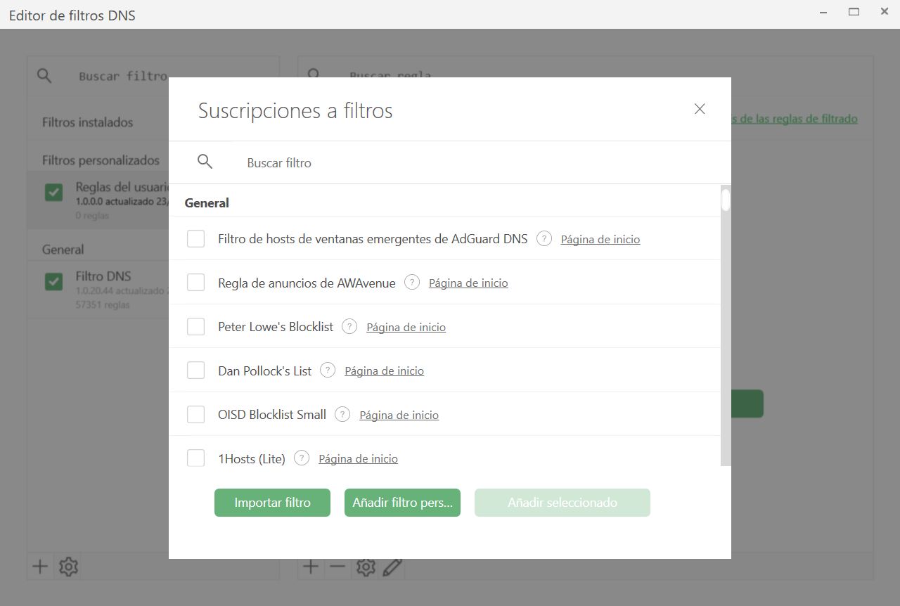This screenshot has width=900, height=606.
Task: Open AWAvenue Página de inicio link
Action: [x=468, y=283]
